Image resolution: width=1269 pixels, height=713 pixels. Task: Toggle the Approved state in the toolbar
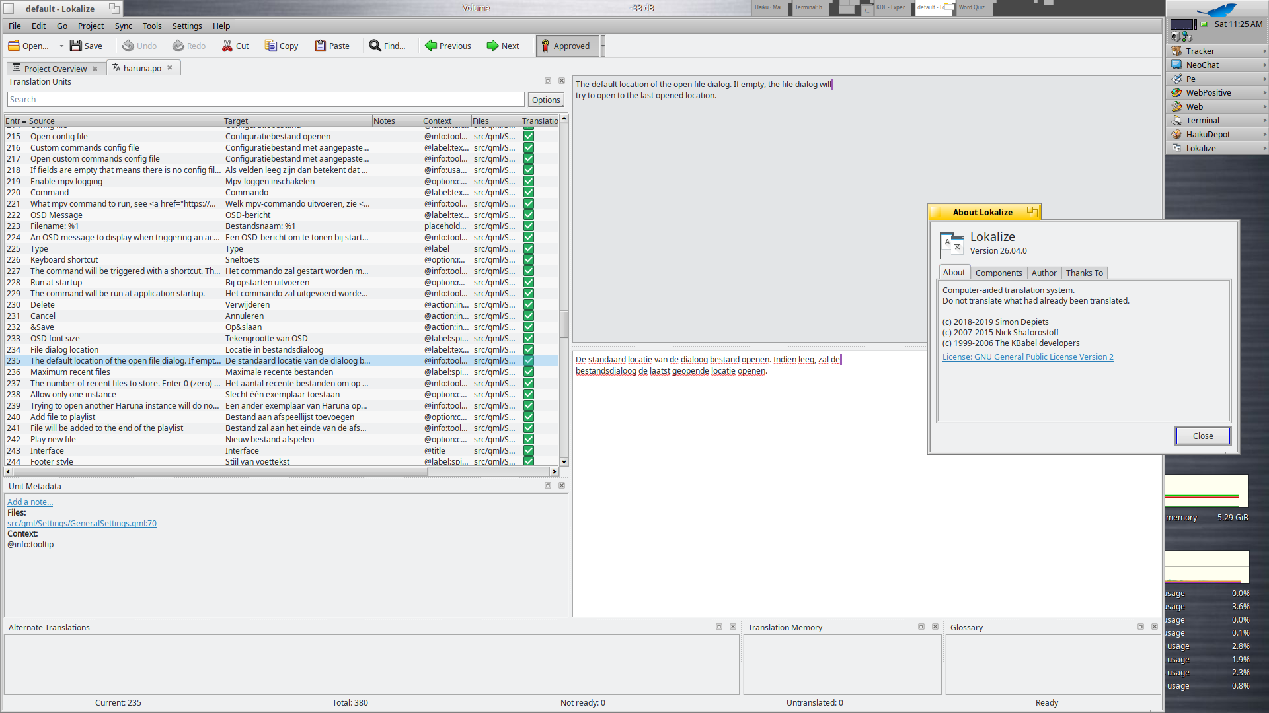coord(567,46)
